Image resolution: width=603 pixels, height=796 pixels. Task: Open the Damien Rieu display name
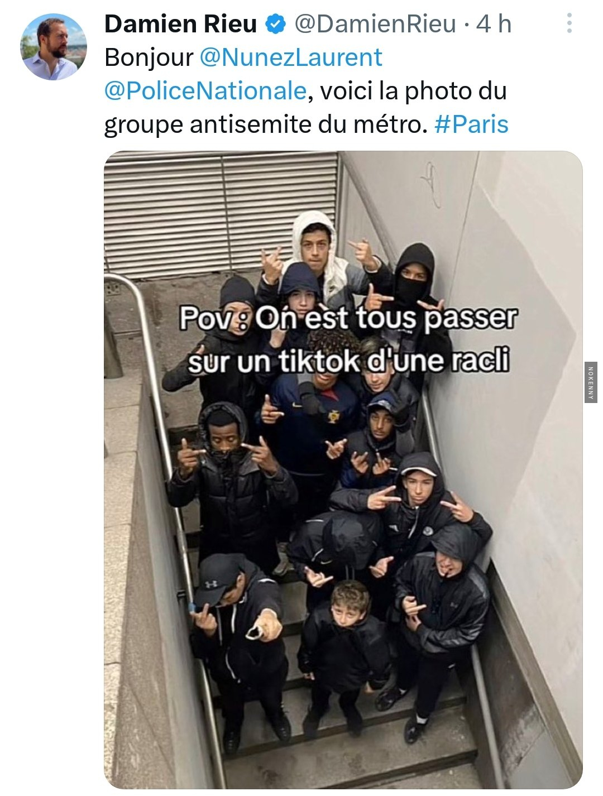tap(180, 24)
